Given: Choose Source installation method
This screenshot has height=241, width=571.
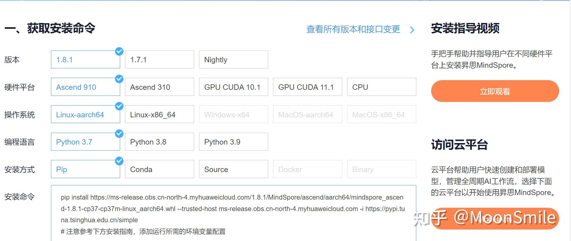Looking at the screenshot, I should pos(233,169).
